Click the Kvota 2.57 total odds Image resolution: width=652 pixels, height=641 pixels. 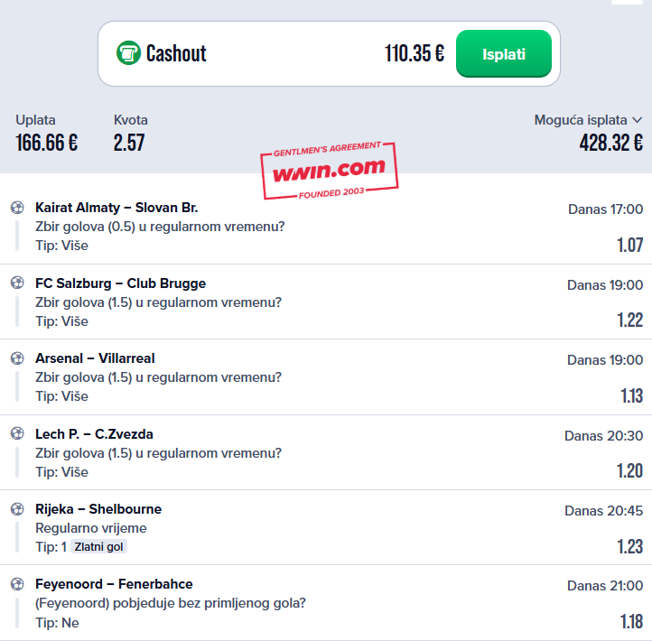coord(129,143)
